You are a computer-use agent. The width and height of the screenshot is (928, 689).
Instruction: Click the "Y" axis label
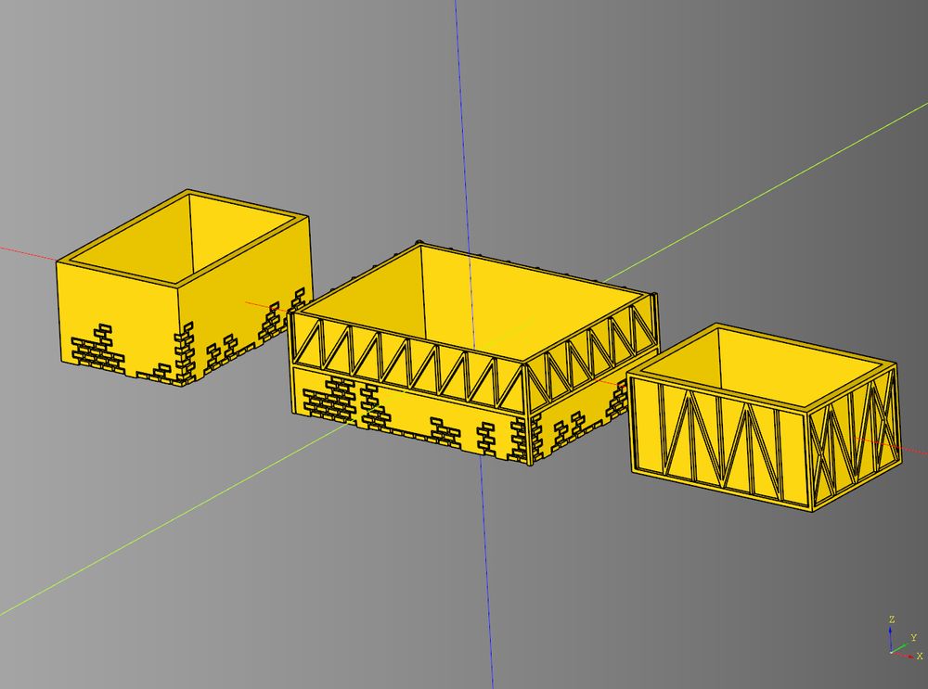pos(914,638)
